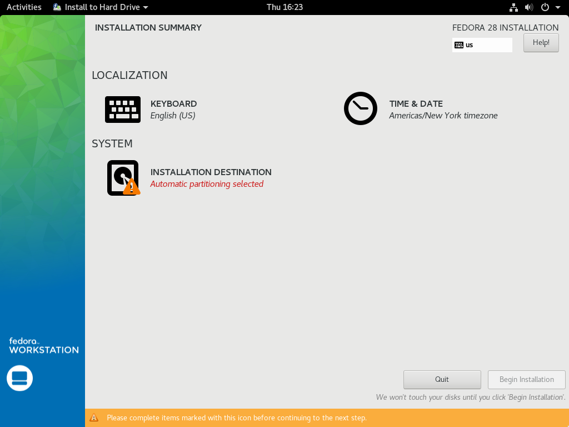This screenshot has width=569, height=427.
Task: Open the Time & Date clock icon
Action: point(360,108)
